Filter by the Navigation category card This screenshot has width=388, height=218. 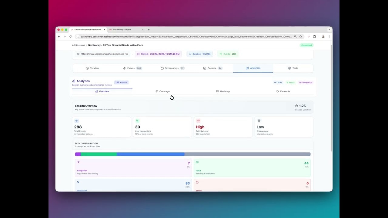133,168
